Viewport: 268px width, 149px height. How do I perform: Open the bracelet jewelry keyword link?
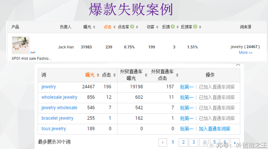[x=58, y=118]
